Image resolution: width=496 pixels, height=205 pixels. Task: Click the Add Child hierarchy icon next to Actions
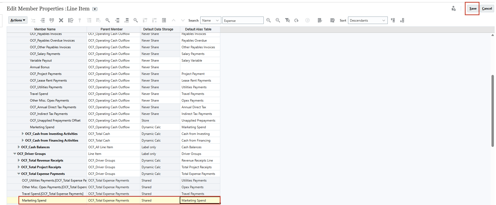point(33,20)
